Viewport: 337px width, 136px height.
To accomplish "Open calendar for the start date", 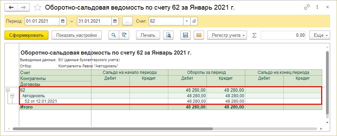I will pyautogui.click(x=63, y=21).
